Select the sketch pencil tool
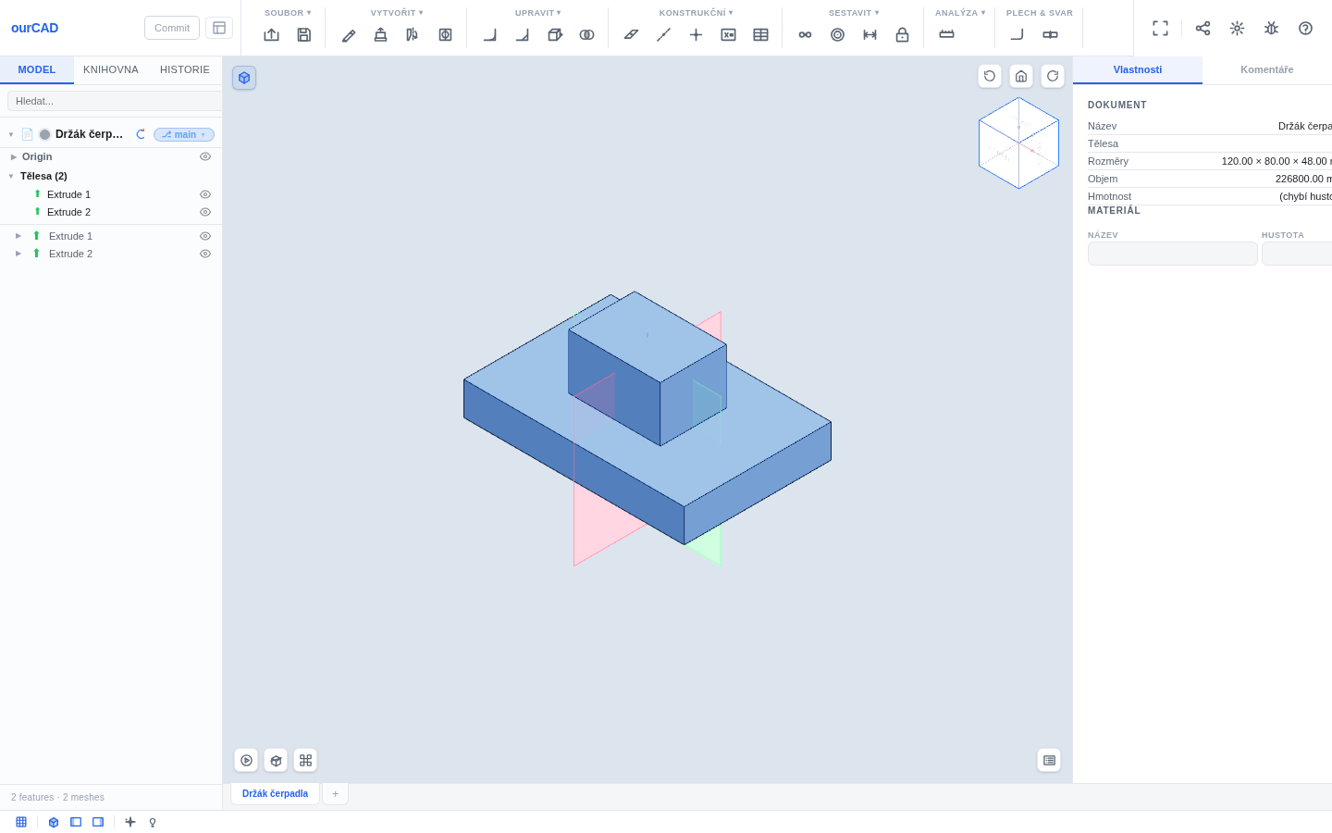Image resolution: width=1332 pixels, height=833 pixels. [349, 35]
